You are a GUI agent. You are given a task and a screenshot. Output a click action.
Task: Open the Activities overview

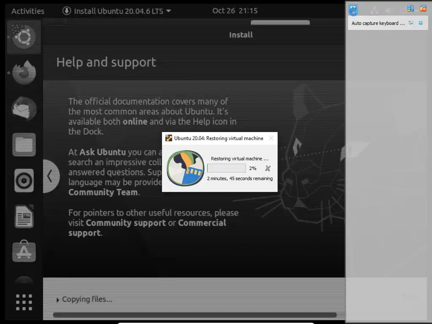click(x=27, y=11)
